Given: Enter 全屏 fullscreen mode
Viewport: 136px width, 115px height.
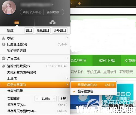Looking at the screenshot, I should pyautogui.click(x=63, y=99).
